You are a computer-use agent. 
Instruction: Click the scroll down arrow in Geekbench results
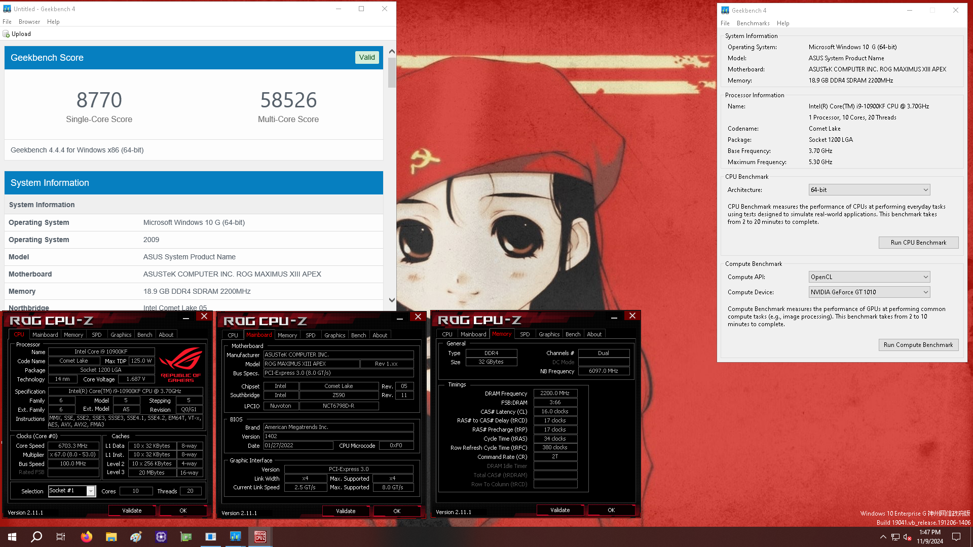pos(391,300)
